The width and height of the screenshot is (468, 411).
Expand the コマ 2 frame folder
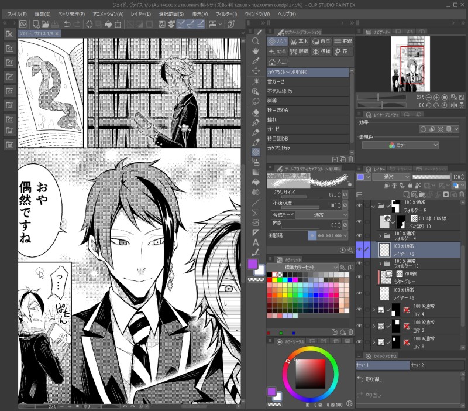(x=374, y=326)
